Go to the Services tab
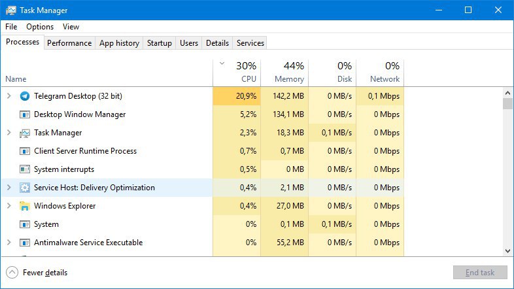 pyautogui.click(x=250, y=43)
